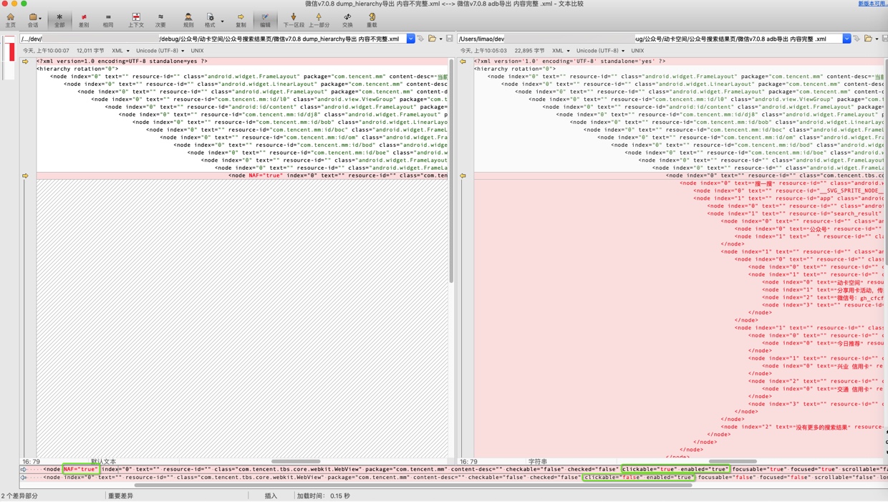Click left gutter arrow at NAF="true" line
The image size is (888, 502).
pyautogui.click(x=25, y=175)
